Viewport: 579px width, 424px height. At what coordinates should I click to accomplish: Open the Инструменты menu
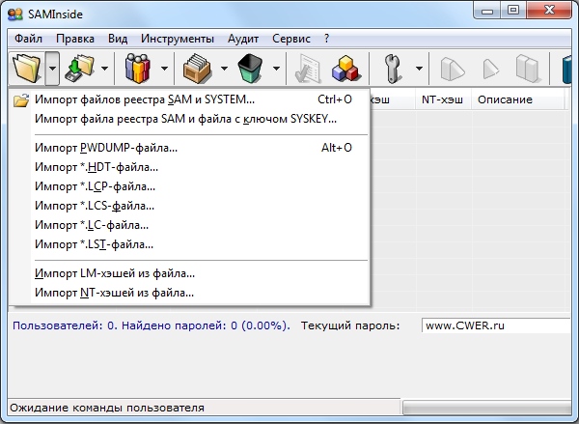[177, 39]
